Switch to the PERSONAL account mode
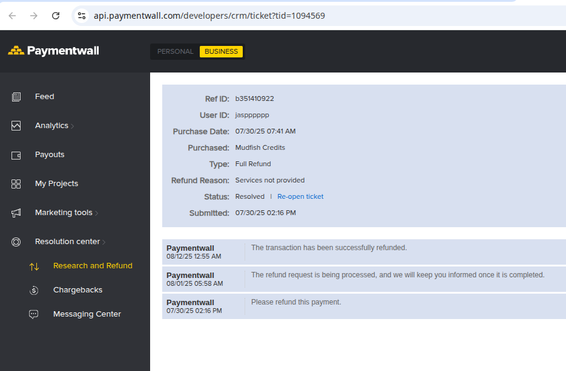566x371 pixels. coord(176,51)
